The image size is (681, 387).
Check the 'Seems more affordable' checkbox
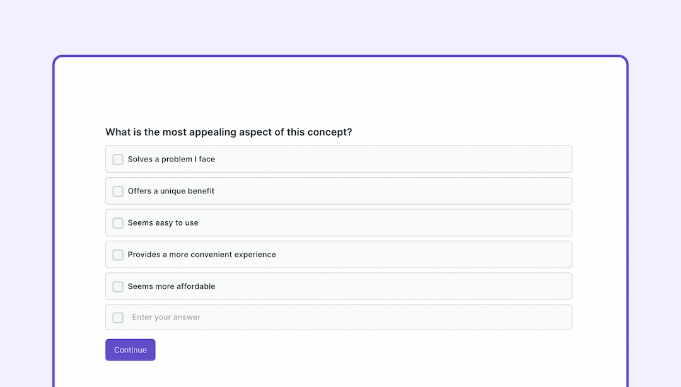click(118, 286)
